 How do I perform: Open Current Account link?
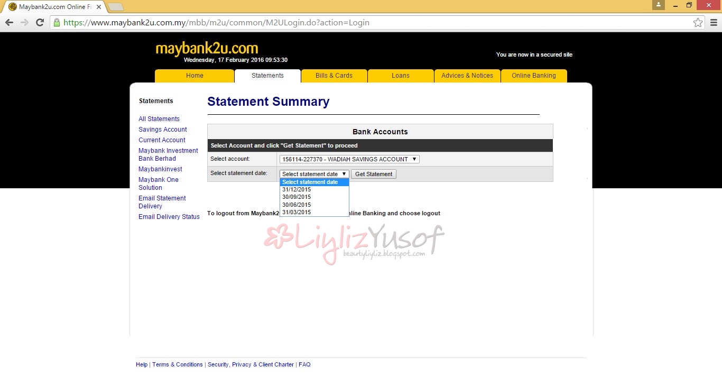162,140
